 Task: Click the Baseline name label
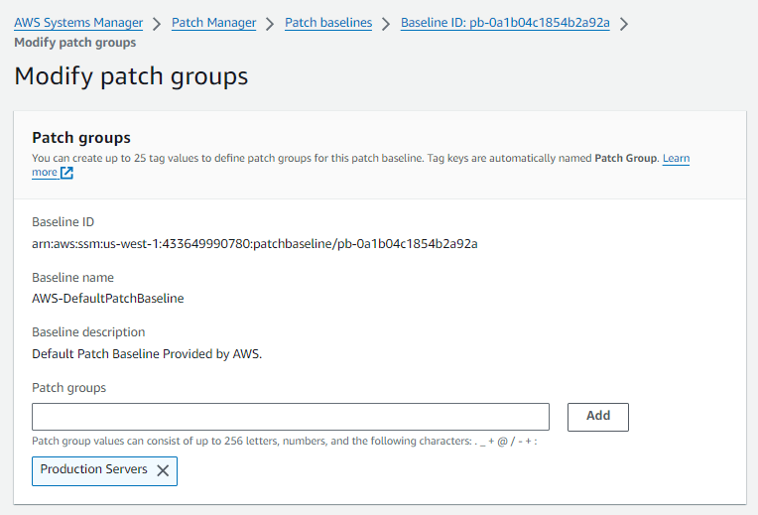click(73, 278)
